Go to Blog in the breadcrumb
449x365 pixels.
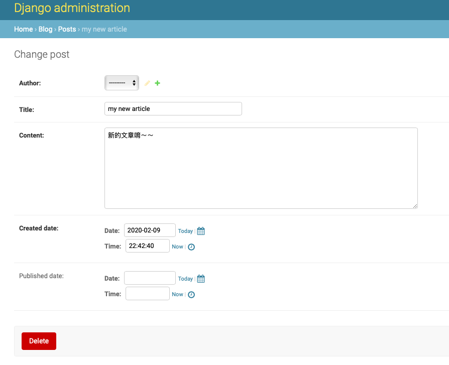pyautogui.click(x=46, y=29)
